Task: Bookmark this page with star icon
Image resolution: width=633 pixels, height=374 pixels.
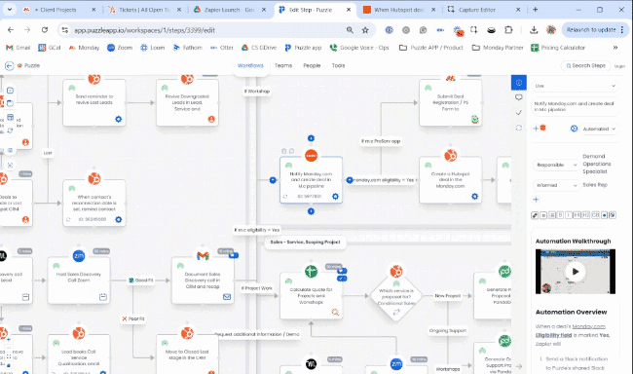Action: tap(365, 30)
